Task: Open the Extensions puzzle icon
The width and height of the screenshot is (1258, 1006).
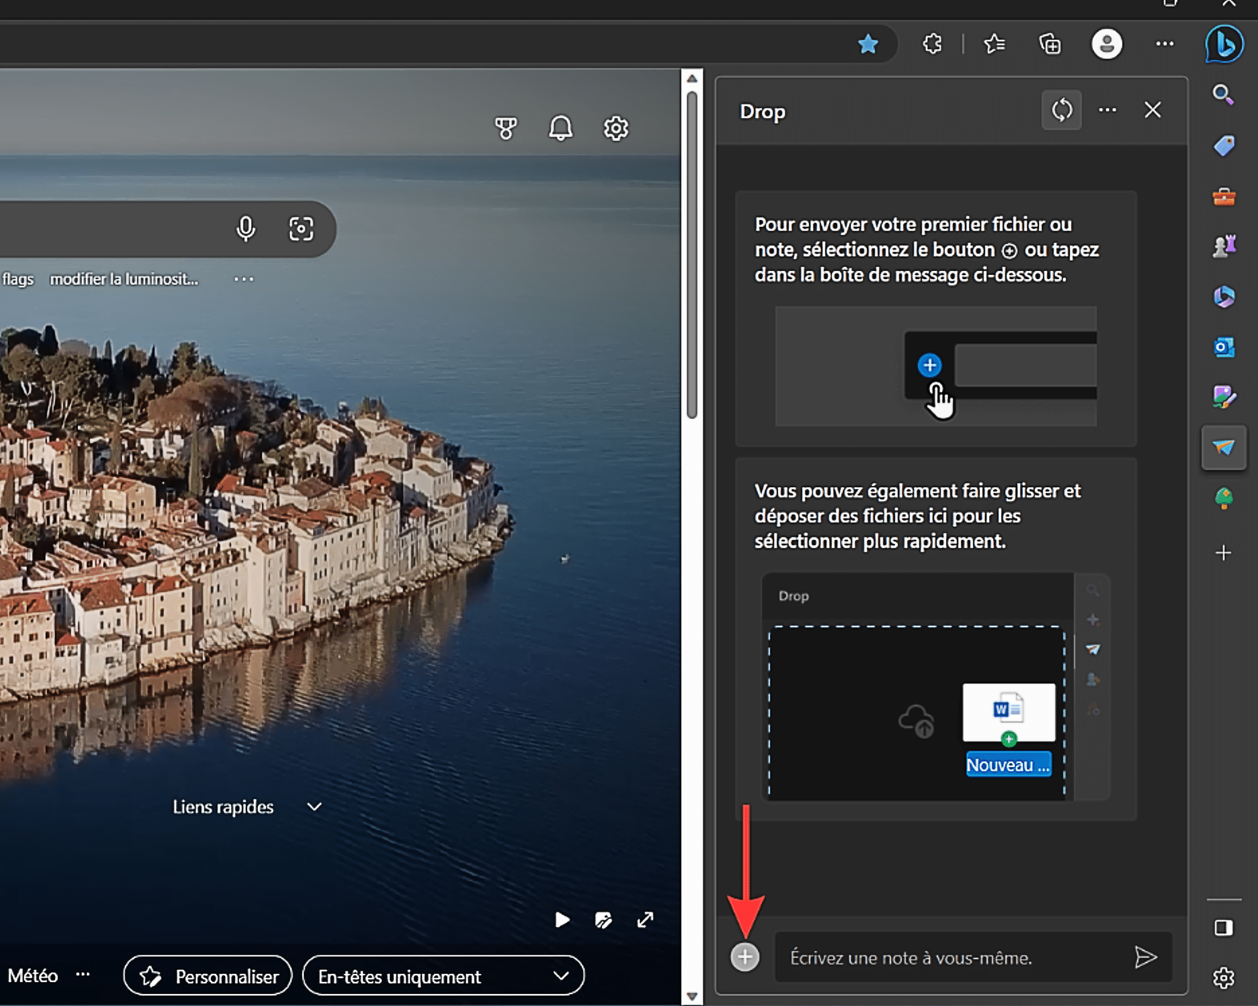Action: (932, 44)
